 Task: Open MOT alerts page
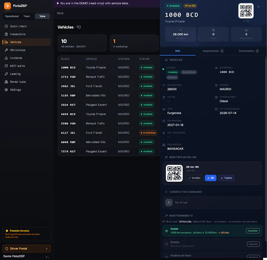click(x=26, y=66)
